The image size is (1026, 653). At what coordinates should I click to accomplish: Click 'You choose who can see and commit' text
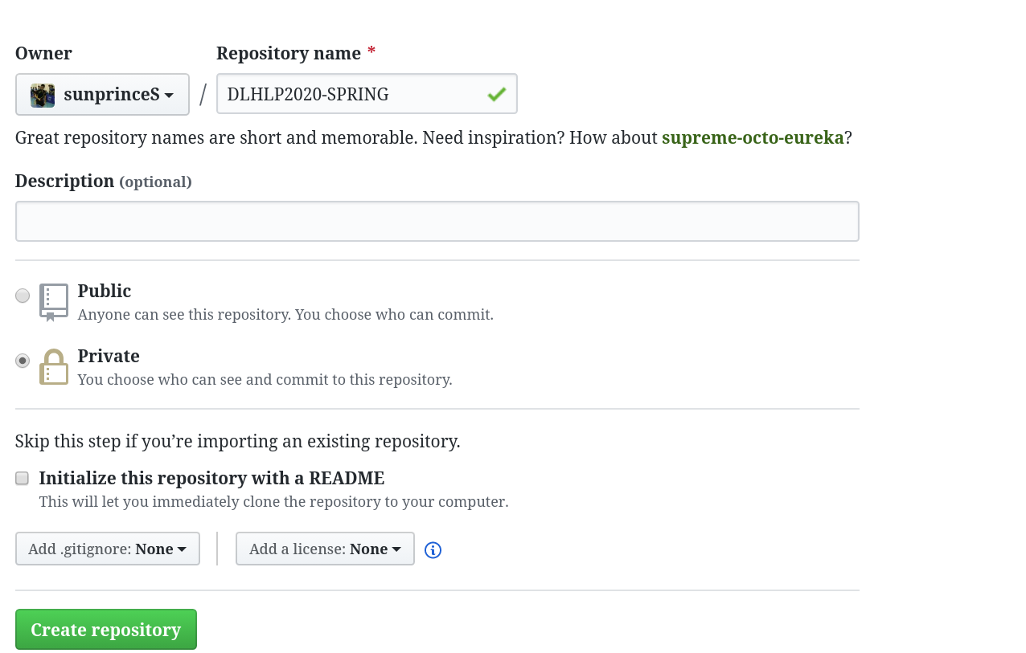[x=265, y=379]
